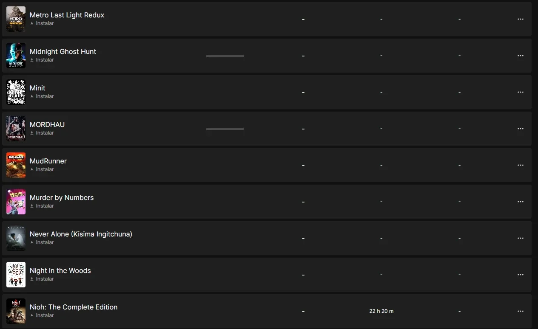
Task: Select the Minit game cover image
Action: click(x=16, y=92)
